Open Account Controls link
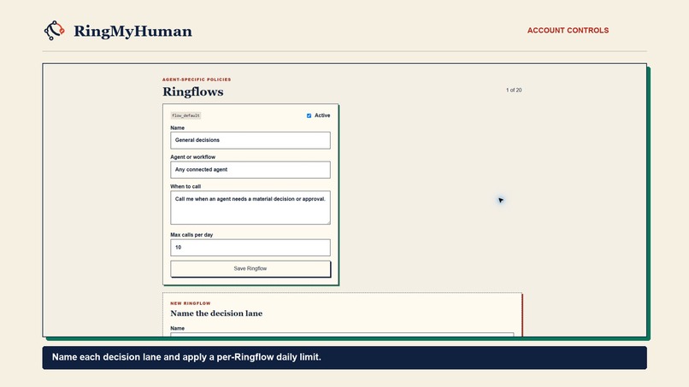 click(568, 30)
